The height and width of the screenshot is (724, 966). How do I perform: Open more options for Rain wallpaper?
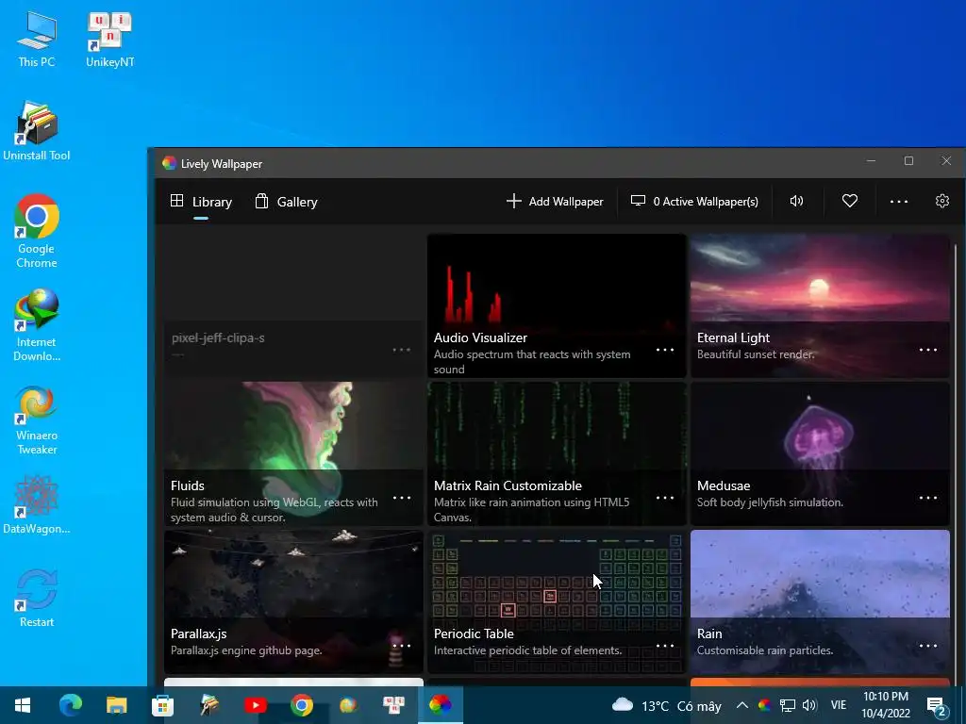pos(928,645)
